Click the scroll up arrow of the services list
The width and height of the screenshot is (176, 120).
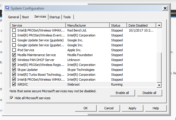point(159,25)
